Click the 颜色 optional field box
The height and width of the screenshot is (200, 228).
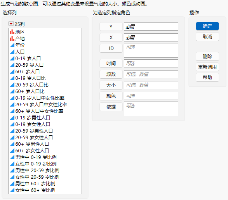pos(151,96)
